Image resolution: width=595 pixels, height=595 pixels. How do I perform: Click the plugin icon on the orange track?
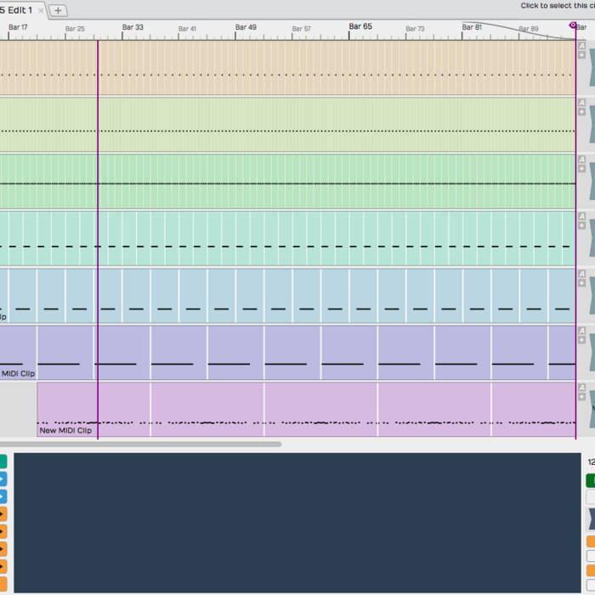(591, 66)
